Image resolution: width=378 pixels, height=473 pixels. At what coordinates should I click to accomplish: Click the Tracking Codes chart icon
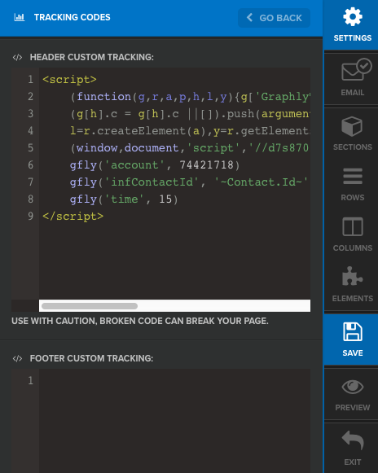point(20,17)
